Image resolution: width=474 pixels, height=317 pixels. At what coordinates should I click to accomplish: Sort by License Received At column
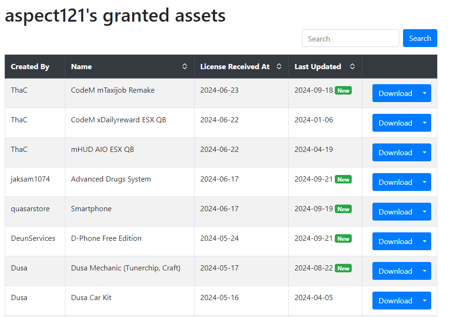pos(279,66)
